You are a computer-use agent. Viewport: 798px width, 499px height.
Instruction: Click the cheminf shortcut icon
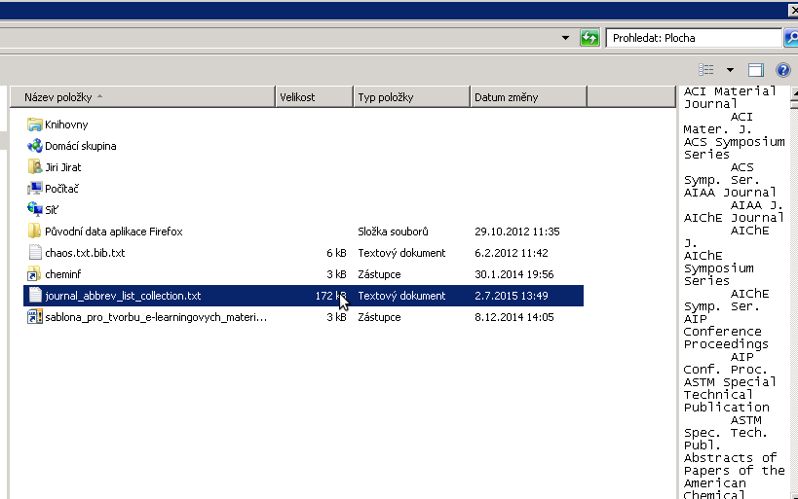[35, 274]
